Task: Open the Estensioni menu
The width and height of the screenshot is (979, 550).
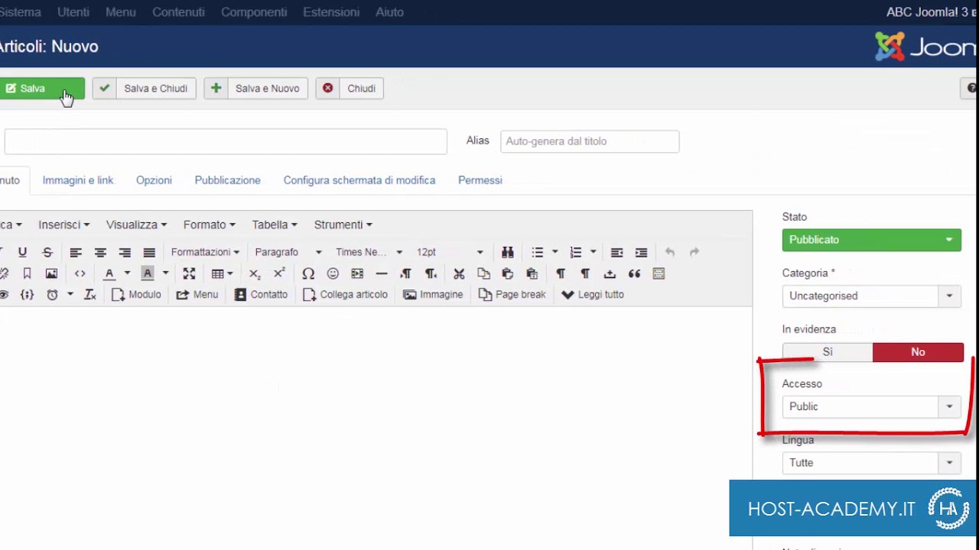Action: [331, 12]
